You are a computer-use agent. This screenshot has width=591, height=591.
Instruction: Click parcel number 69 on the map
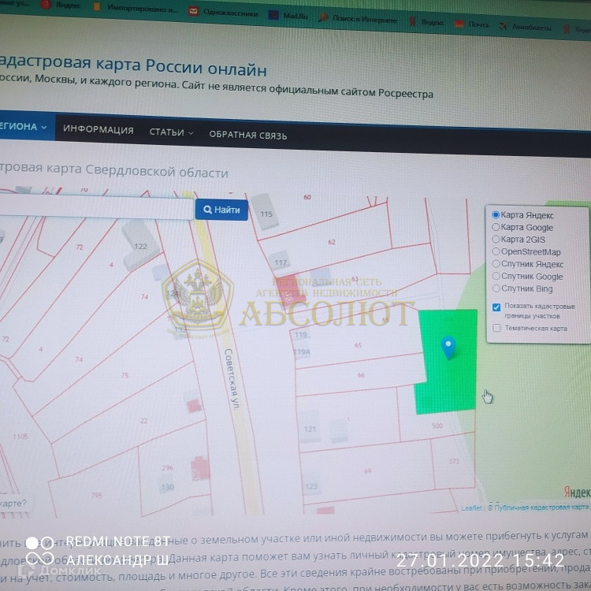(368, 470)
